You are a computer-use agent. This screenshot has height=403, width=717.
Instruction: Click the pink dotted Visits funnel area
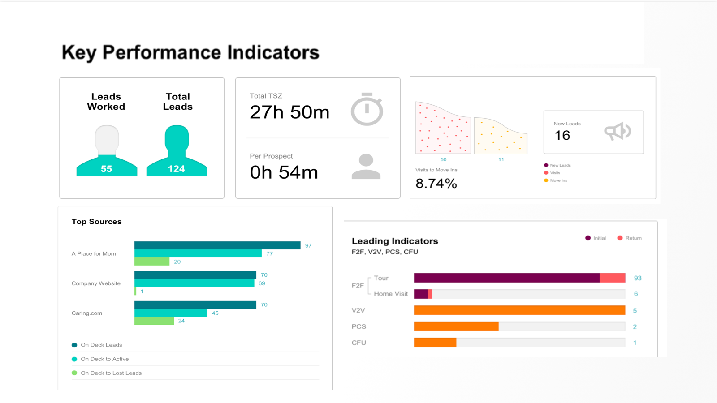click(x=443, y=128)
